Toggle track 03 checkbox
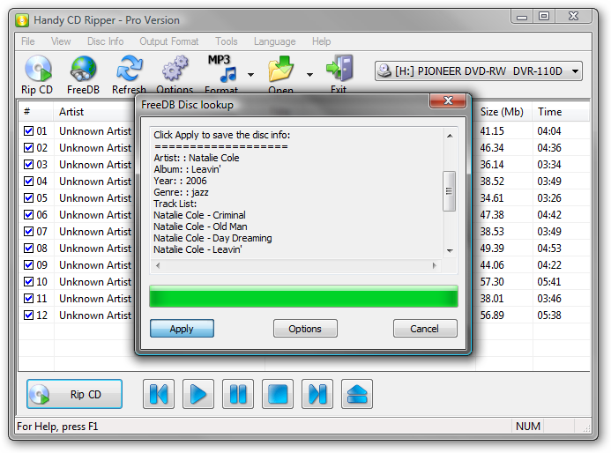This screenshot has height=453, width=611. coord(28,165)
